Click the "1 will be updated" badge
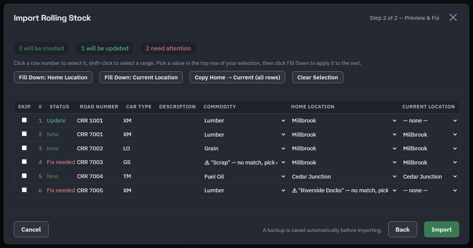Screen dimensions: 473x248 pos(105,48)
